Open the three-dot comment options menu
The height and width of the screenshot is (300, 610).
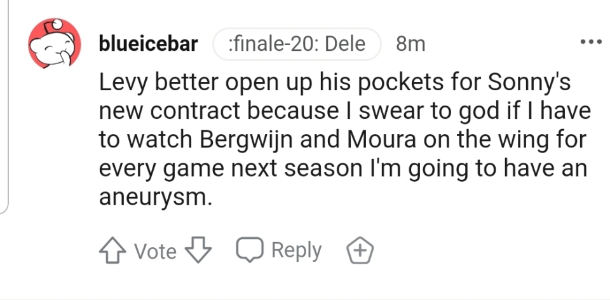tap(590, 43)
